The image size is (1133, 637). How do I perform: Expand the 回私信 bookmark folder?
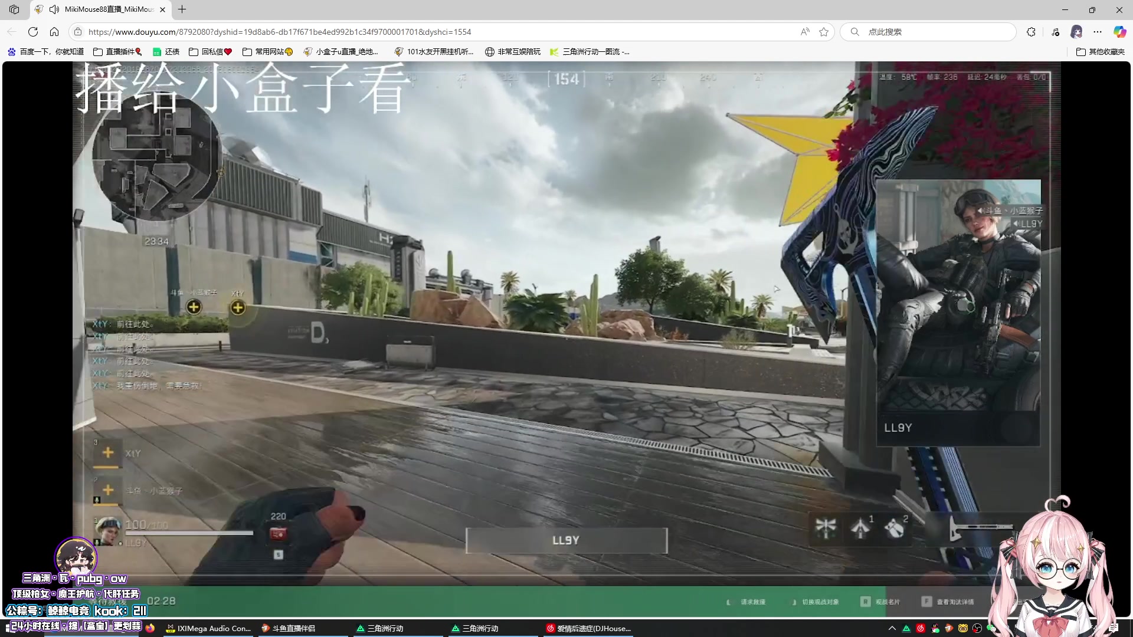211,52
